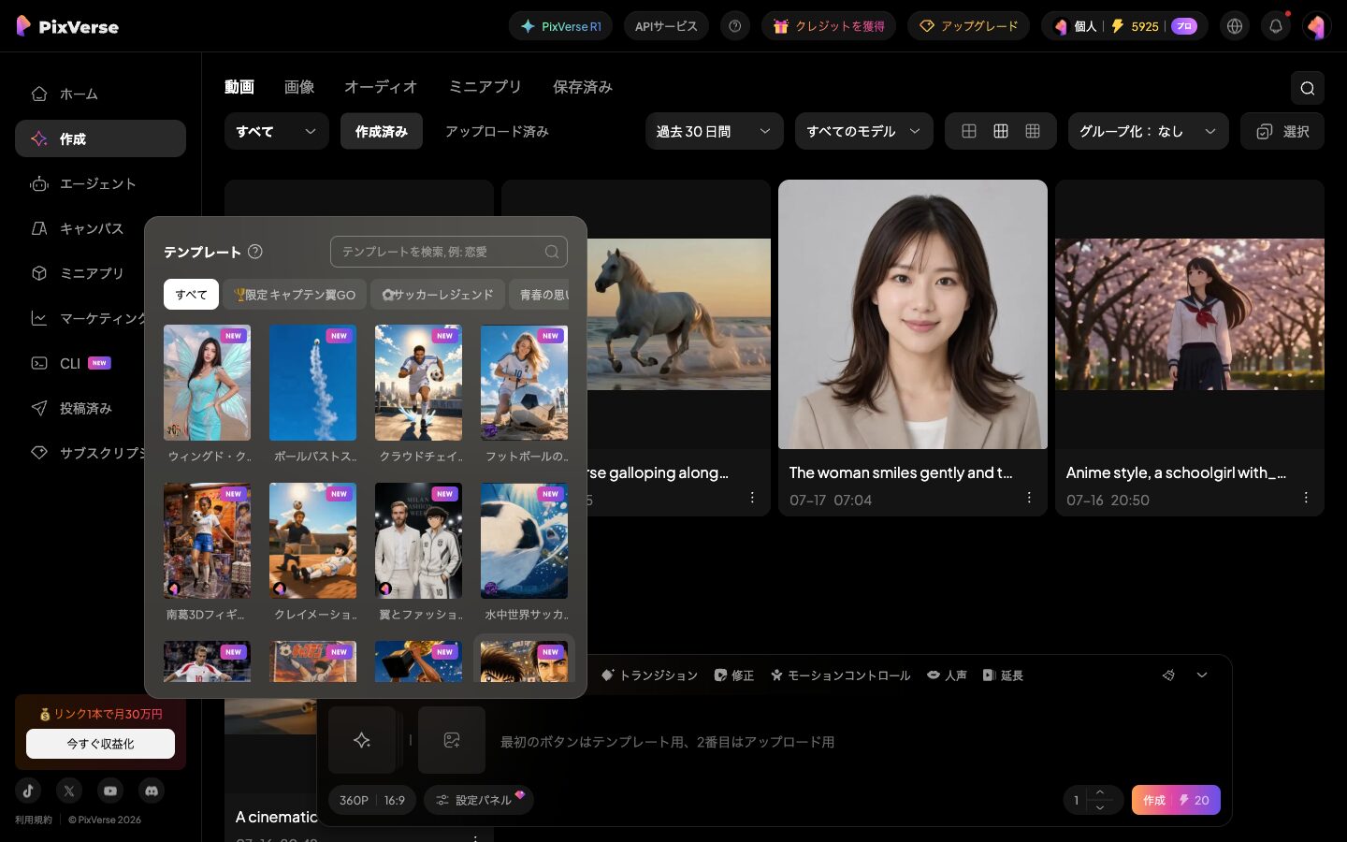Image resolution: width=1347 pixels, height=842 pixels.
Task: Click the magnifier in template search field
Action: (552, 252)
